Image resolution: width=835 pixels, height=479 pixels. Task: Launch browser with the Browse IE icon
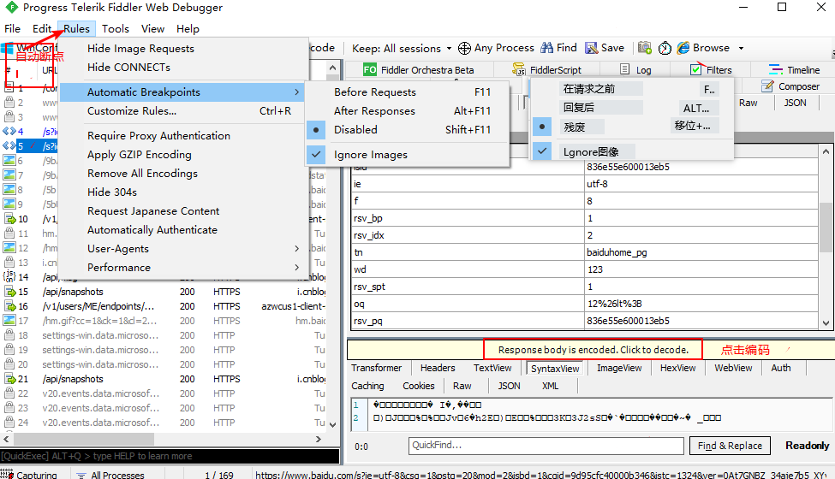[x=683, y=48]
